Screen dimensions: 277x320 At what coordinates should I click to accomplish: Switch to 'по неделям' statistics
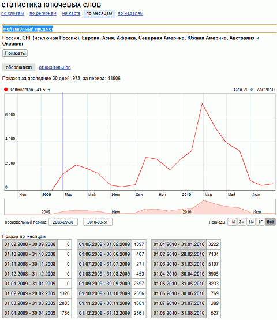[x=130, y=13]
